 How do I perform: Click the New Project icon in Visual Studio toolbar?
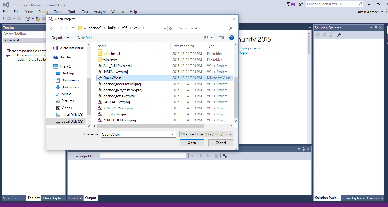[x=28, y=19]
